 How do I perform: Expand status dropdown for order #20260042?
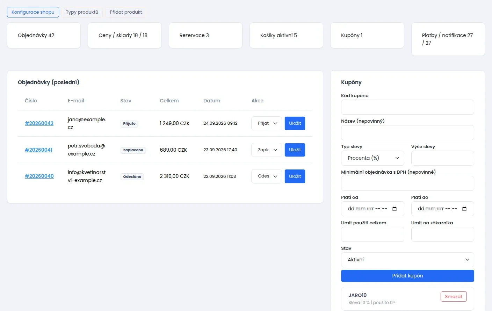267,123
